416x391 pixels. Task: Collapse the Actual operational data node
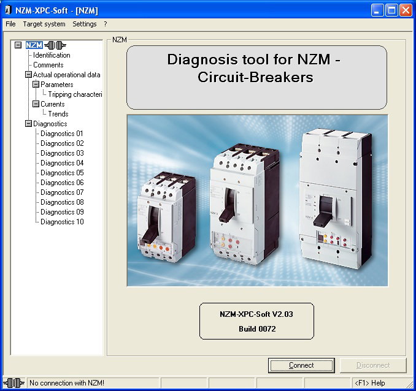pyautogui.click(x=28, y=75)
